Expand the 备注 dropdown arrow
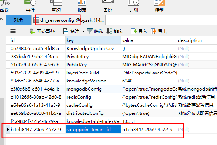 coord(83,31)
